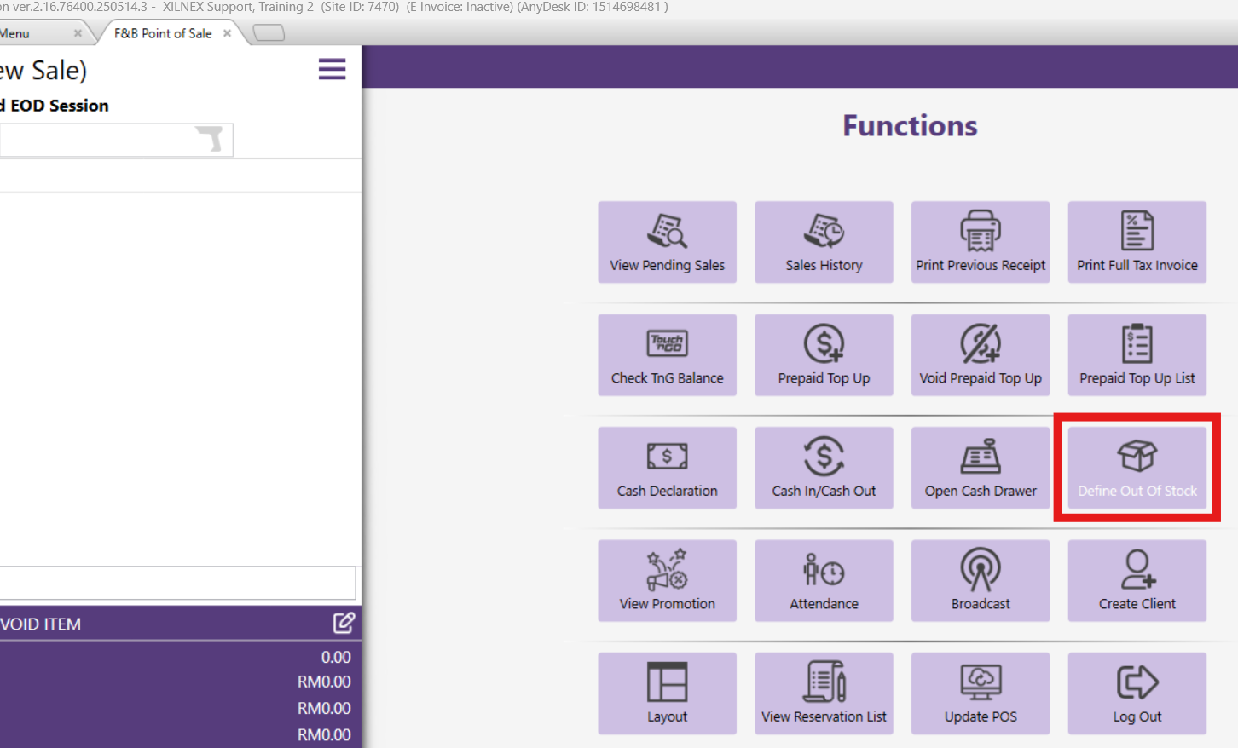The width and height of the screenshot is (1238, 748).
Task: Open View Pending Sales function
Action: 667,243
